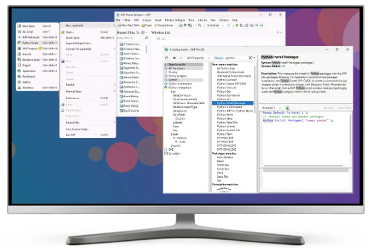Image resolution: width=374 pixels, height=248 pixels.
Task: Click the New Data Table toolbar button
Action: coord(129,25)
